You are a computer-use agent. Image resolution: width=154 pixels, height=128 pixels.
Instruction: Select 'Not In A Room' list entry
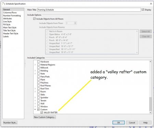[56, 31]
